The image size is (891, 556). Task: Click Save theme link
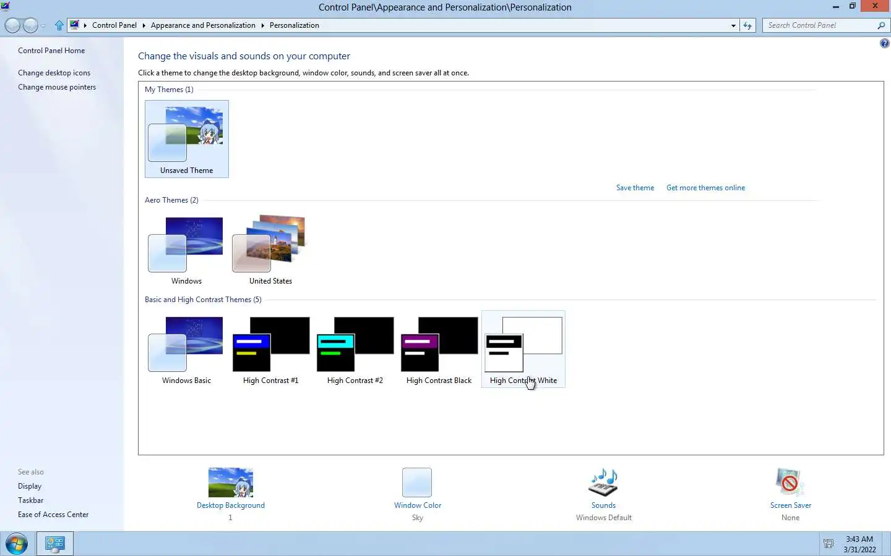635,188
